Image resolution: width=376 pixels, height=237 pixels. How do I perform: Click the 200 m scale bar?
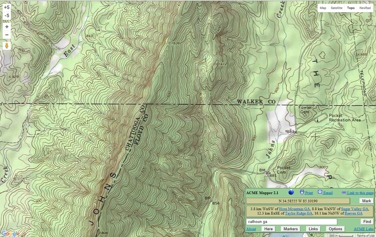point(341,235)
